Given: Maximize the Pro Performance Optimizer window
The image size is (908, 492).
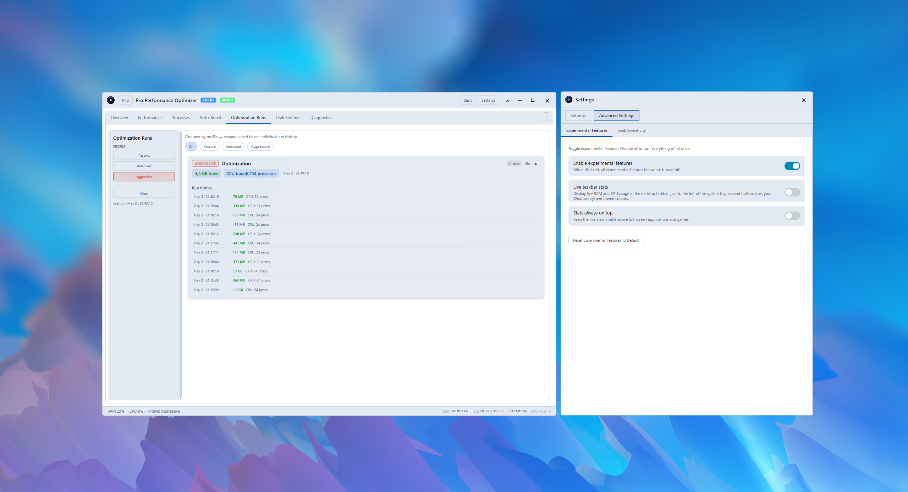Looking at the screenshot, I should point(533,101).
